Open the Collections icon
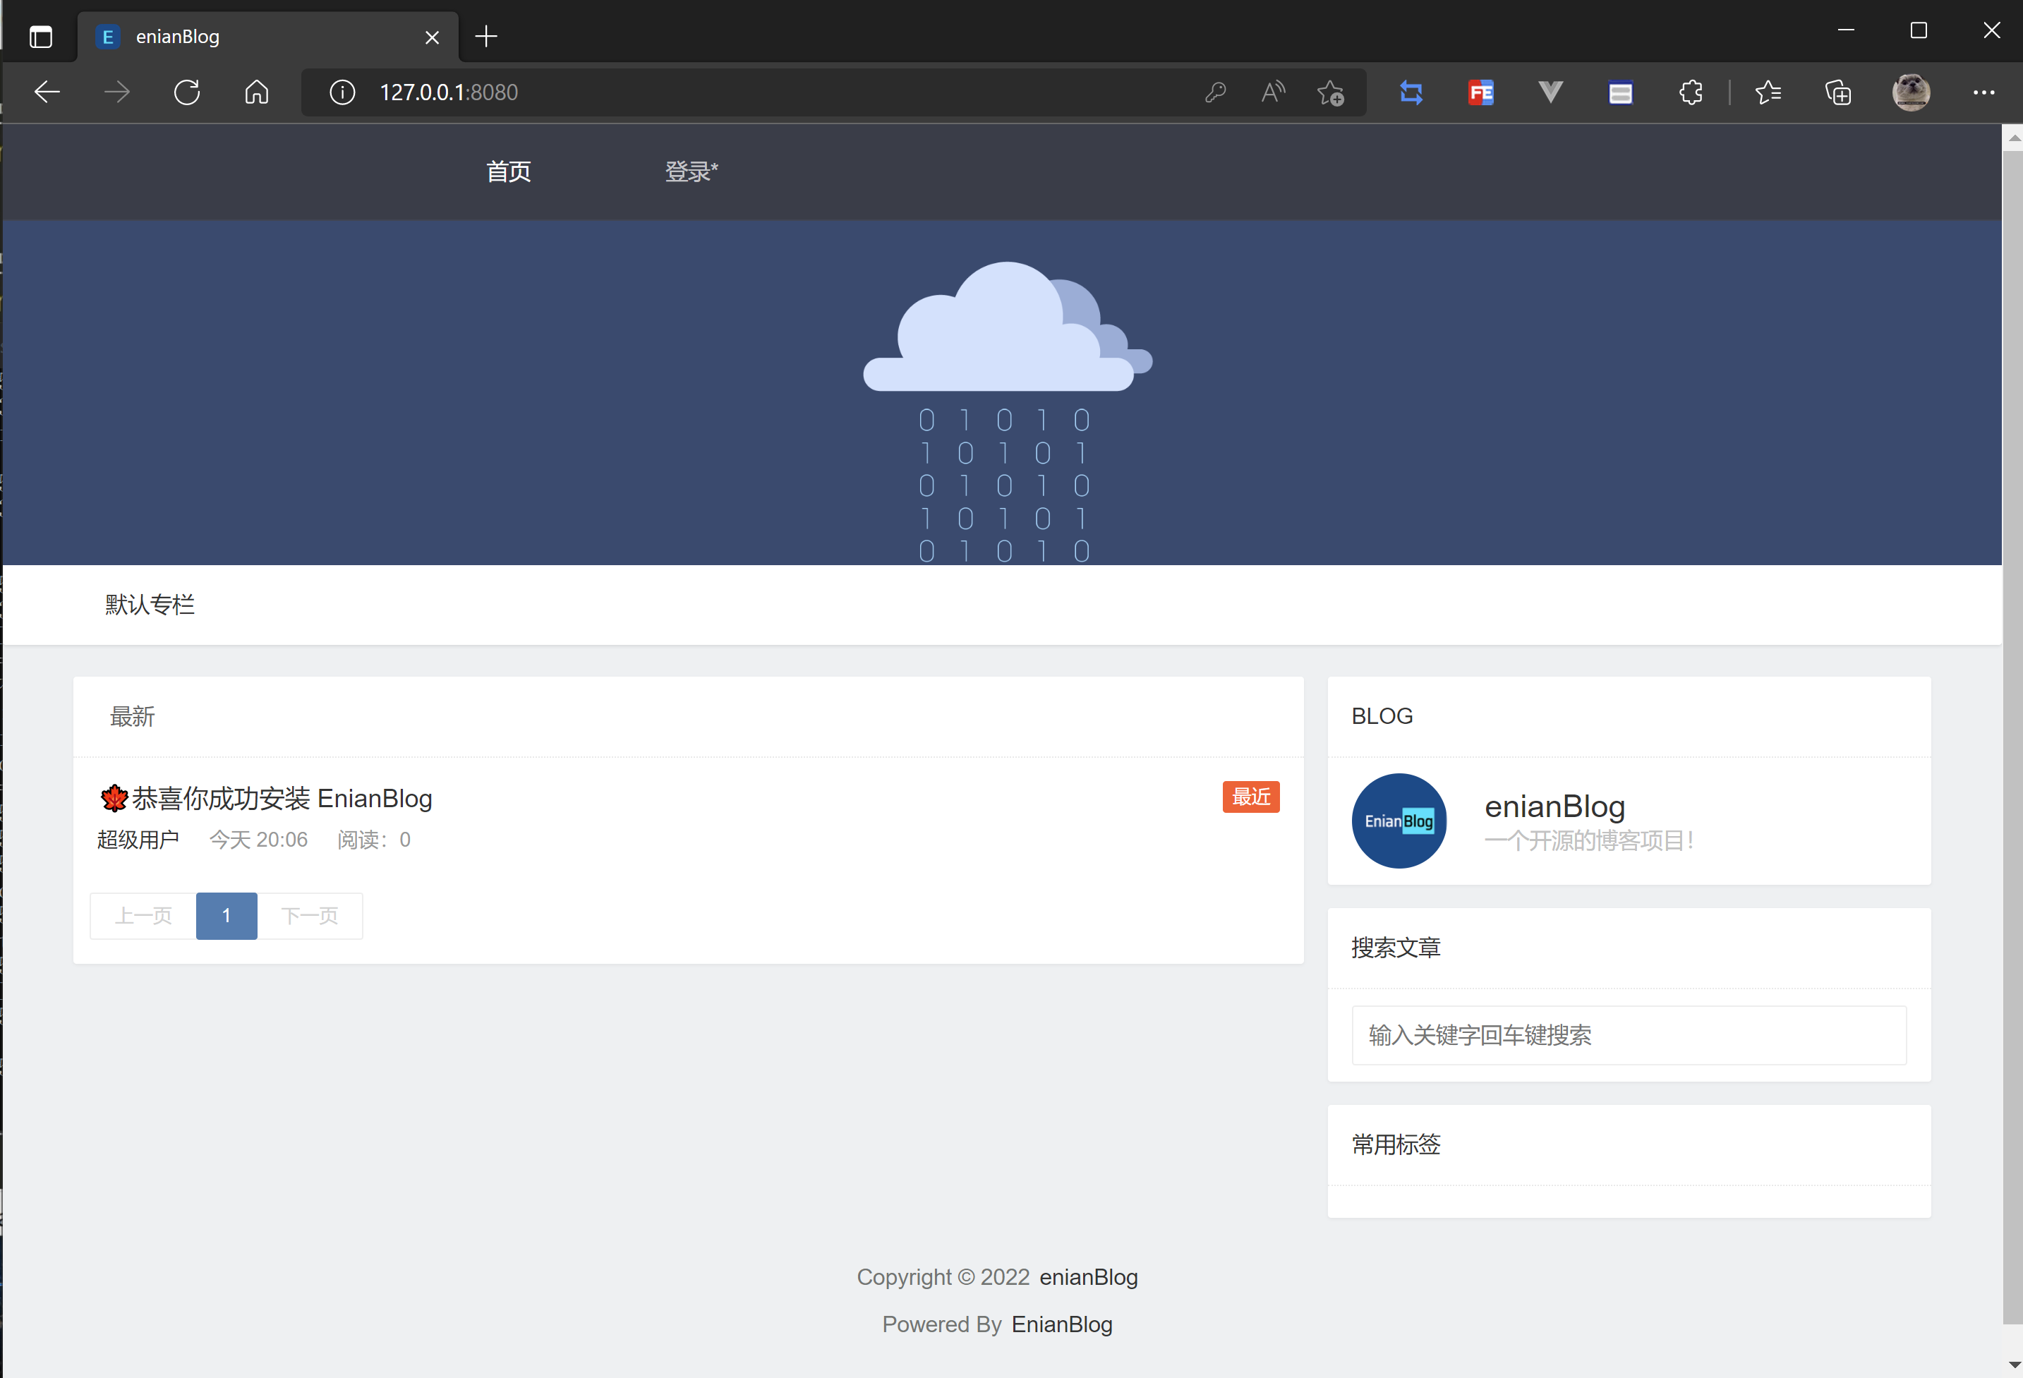 coord(1837,92)
